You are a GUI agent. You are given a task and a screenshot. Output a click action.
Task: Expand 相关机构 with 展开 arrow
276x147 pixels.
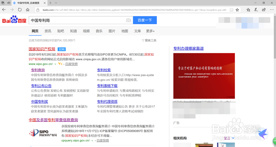tap(229, 138)
